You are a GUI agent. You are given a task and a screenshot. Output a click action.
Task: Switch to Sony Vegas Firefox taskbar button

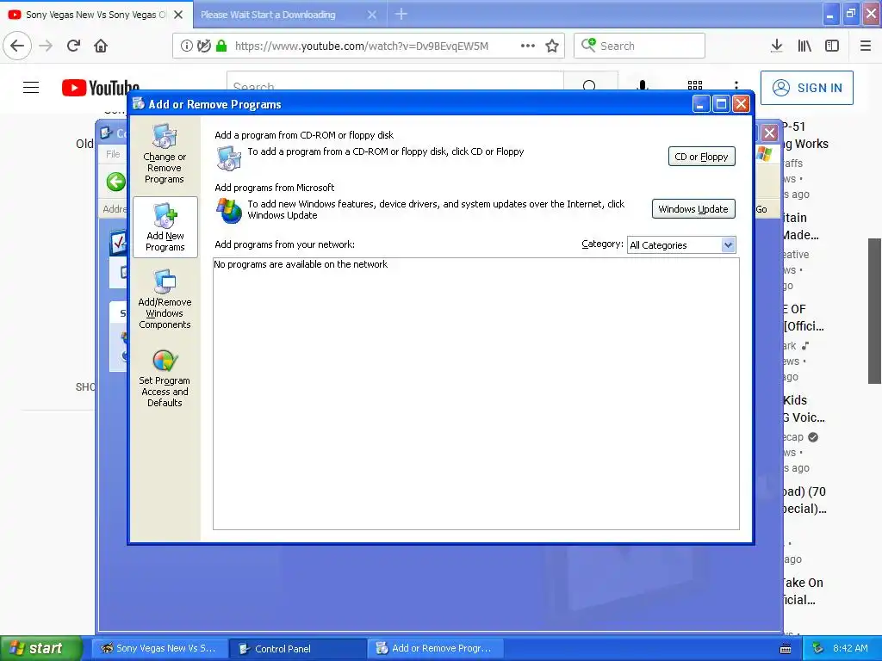[x=159, y=648]
